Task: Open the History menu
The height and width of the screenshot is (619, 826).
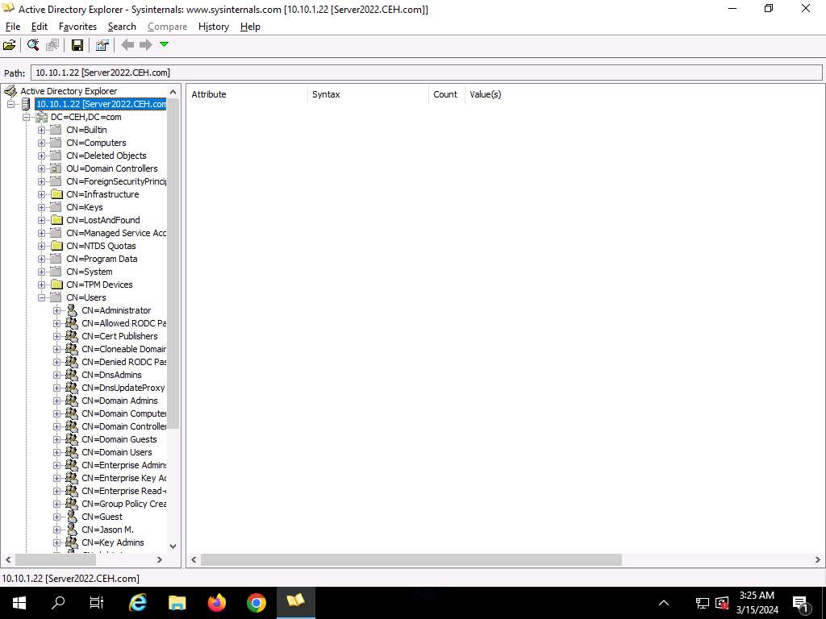Action: click(213, 27)
